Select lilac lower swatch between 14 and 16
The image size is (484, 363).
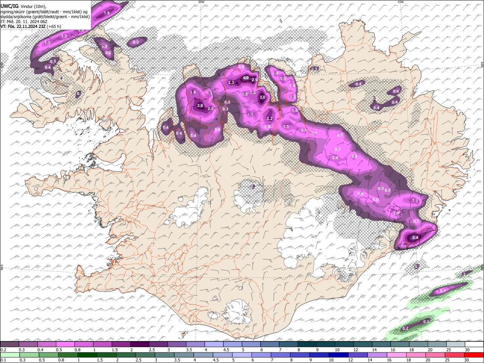coord(377,355)
